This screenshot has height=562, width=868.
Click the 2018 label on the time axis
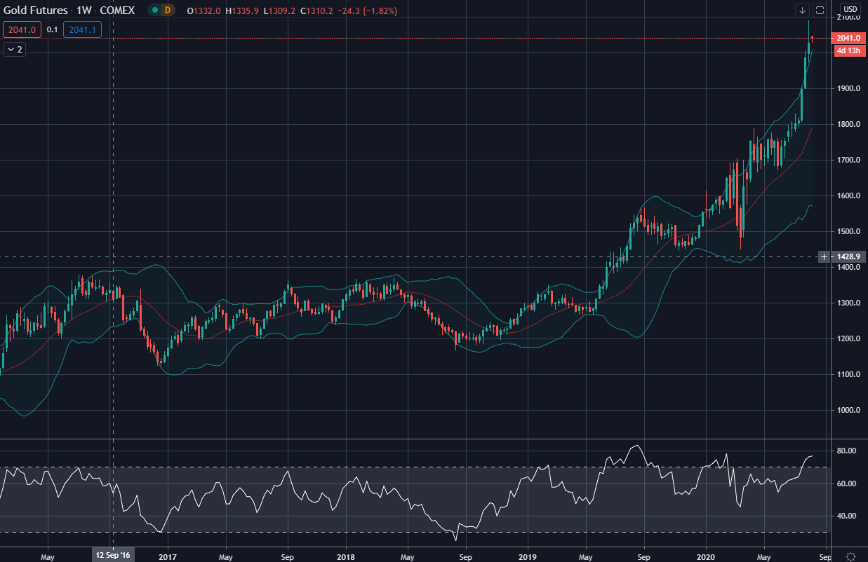tap(346, 555)
